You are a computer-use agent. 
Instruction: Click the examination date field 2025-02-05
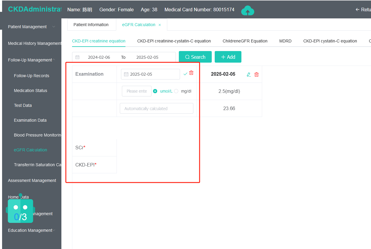150,74
